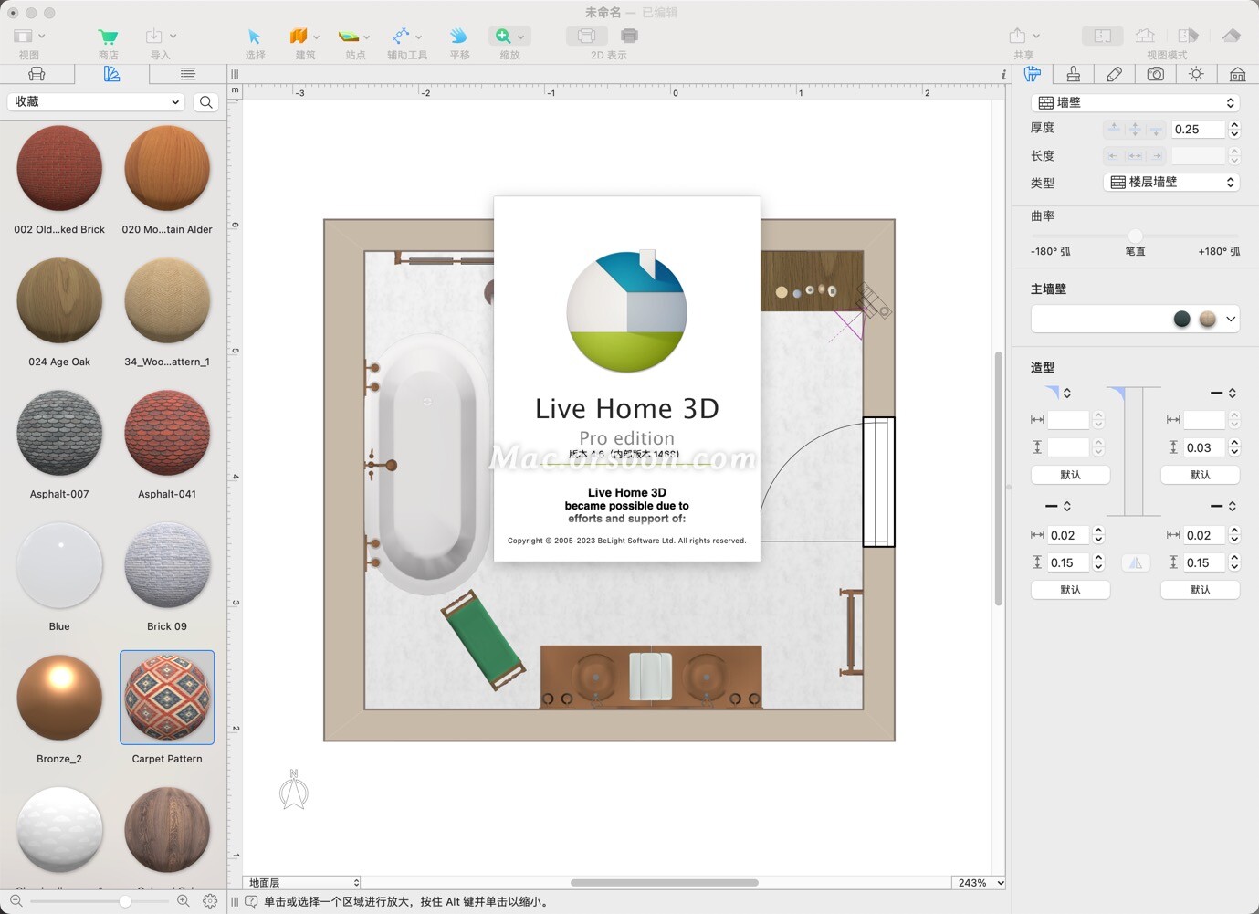Click the 厚度 thickness value field

pyautogui.click(x=1198, y=129)
